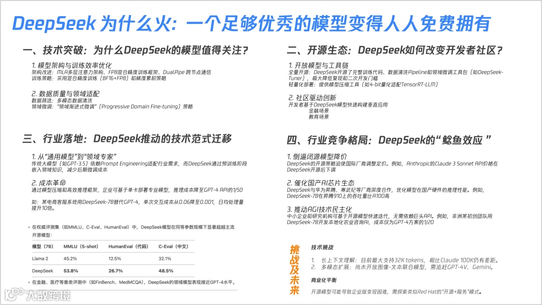Click the line '2. 多模态扩展：尚未开放图像-文本联合模型'
542x305 pixels.
point(402,267)
